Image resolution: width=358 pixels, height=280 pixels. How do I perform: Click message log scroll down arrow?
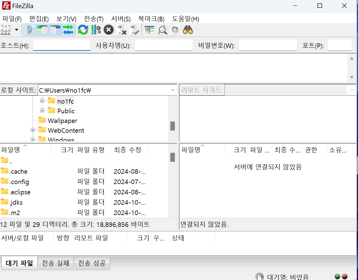352,77
